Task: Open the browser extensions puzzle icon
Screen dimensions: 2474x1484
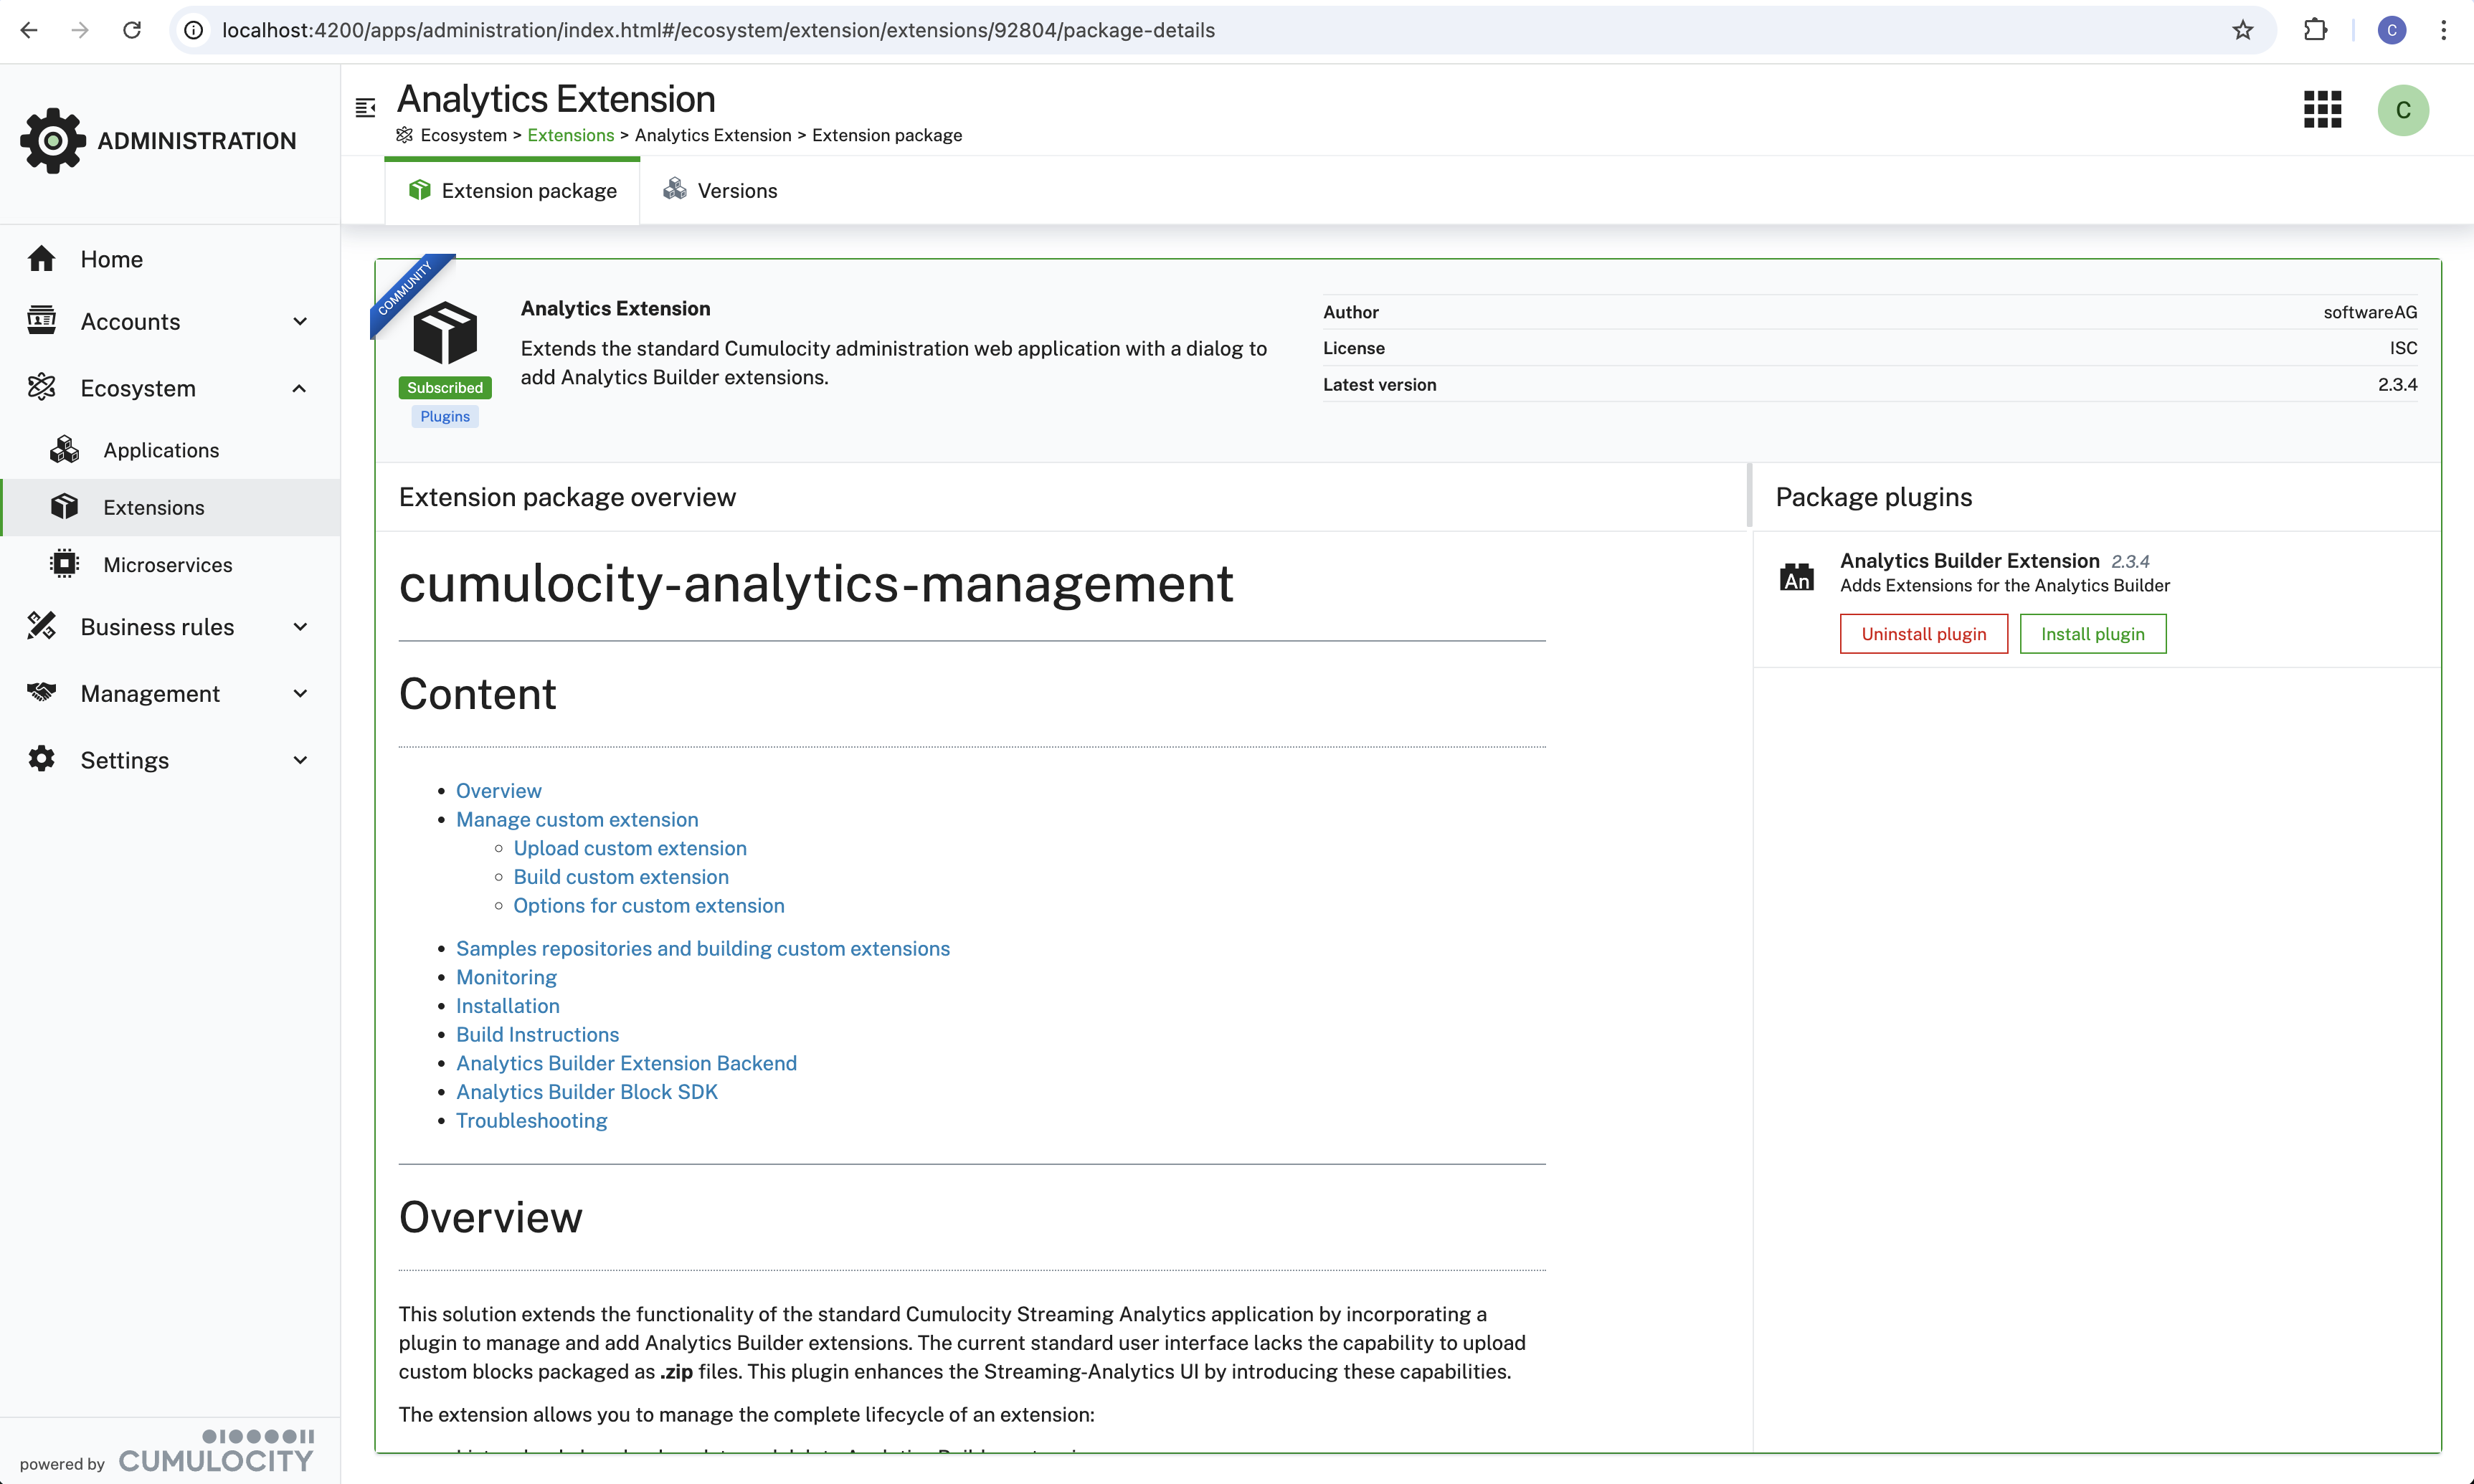Action: coord(2315,30)
